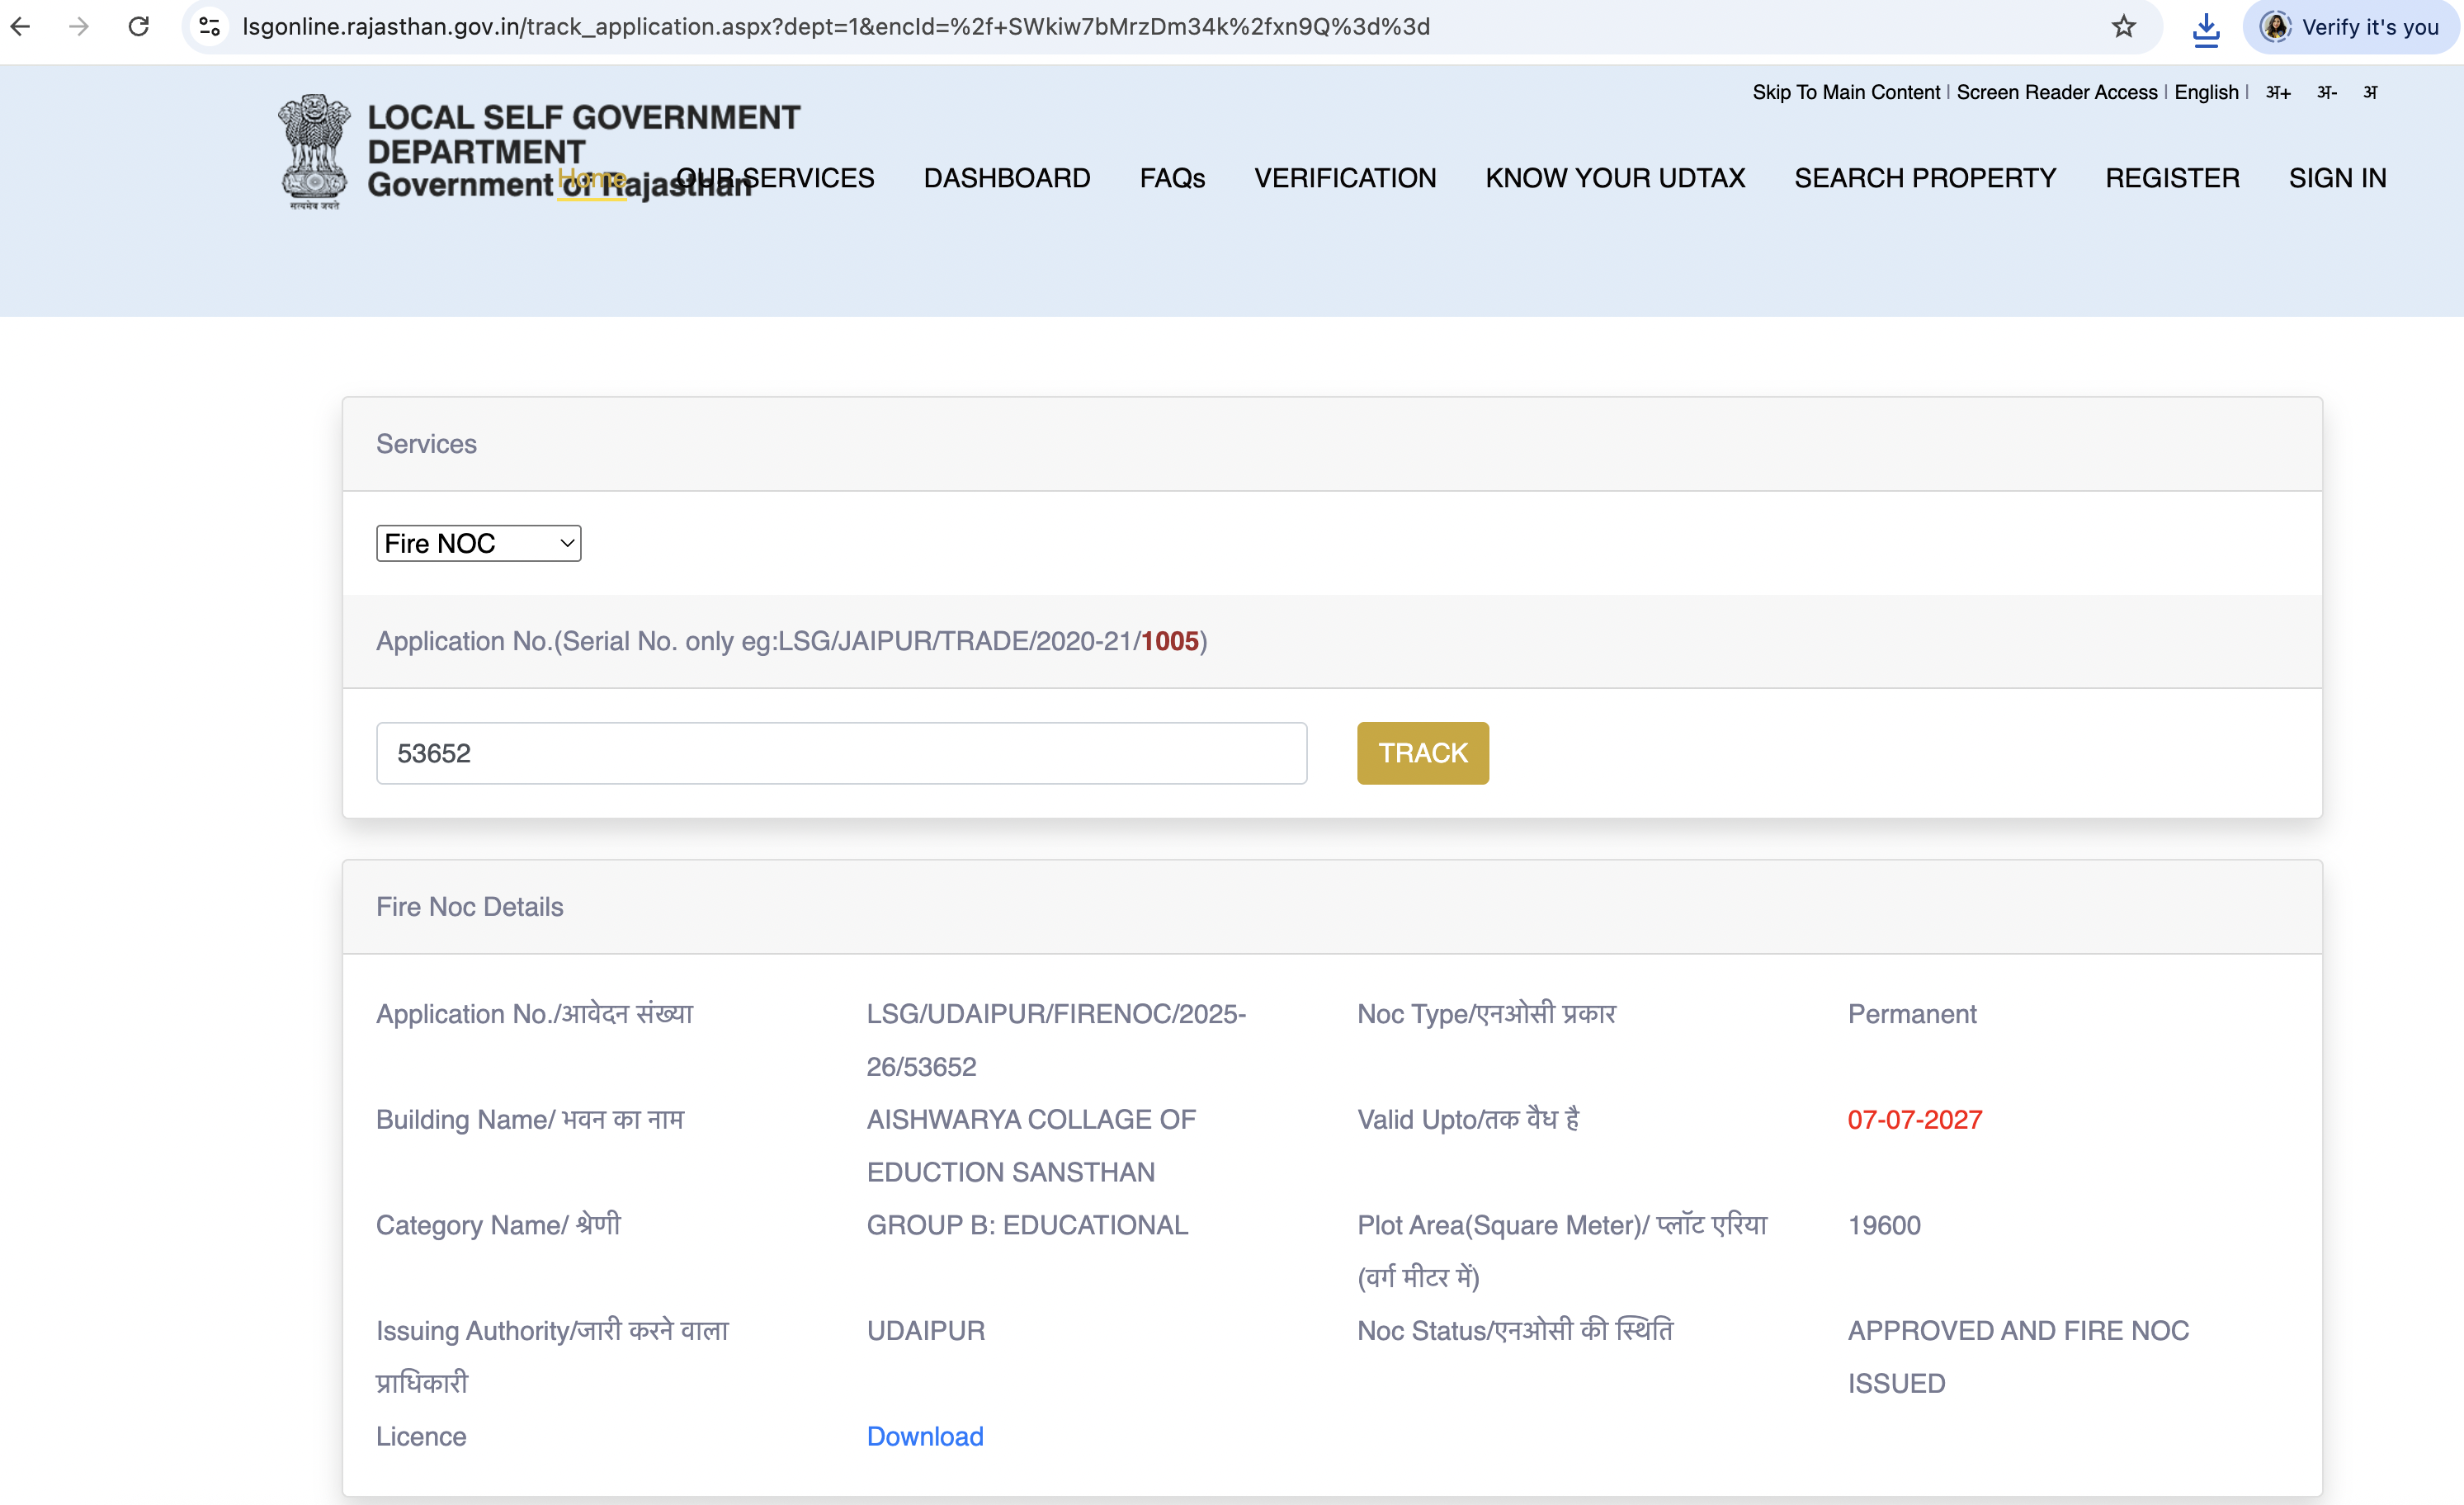Decrease font size with अ-
Viewport: 2464px width, 1505px height.
pyautogui.click(x=2326, y=92)
